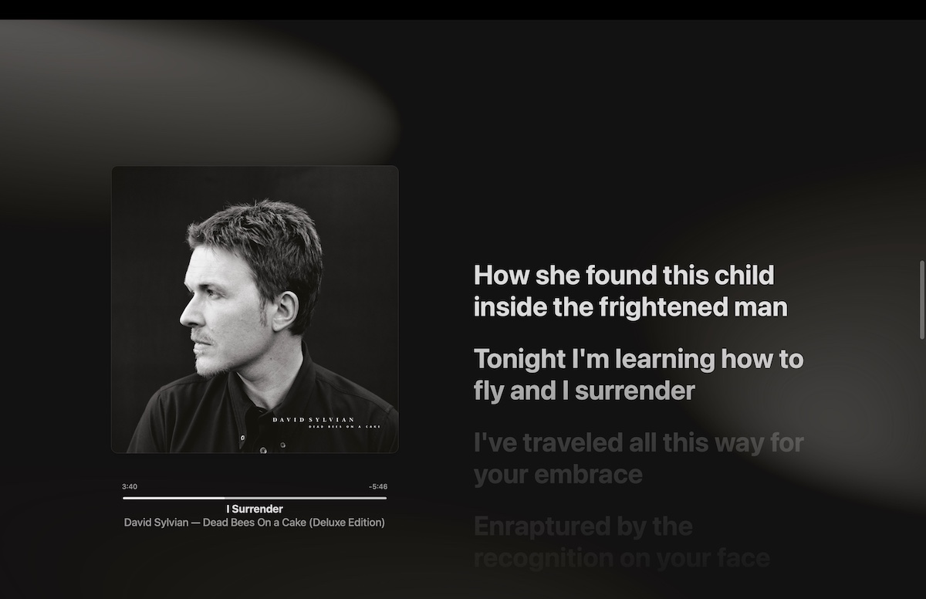
Task: Toggle the -5:46 remaining time display
Action: (x=378, y=486)
